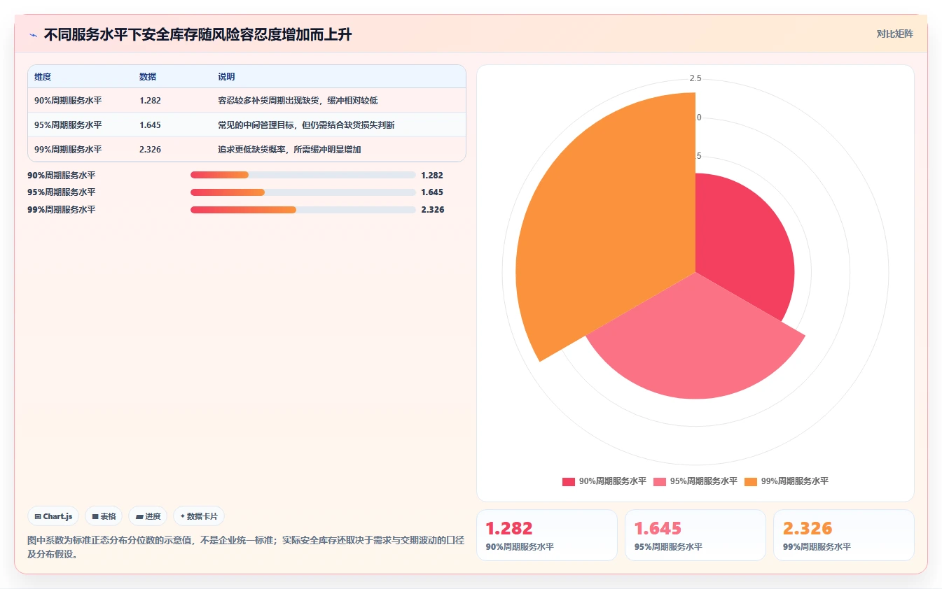Click table cell 90%周期服务水平
The image size is (942, 589).
(x=68, y=101)
